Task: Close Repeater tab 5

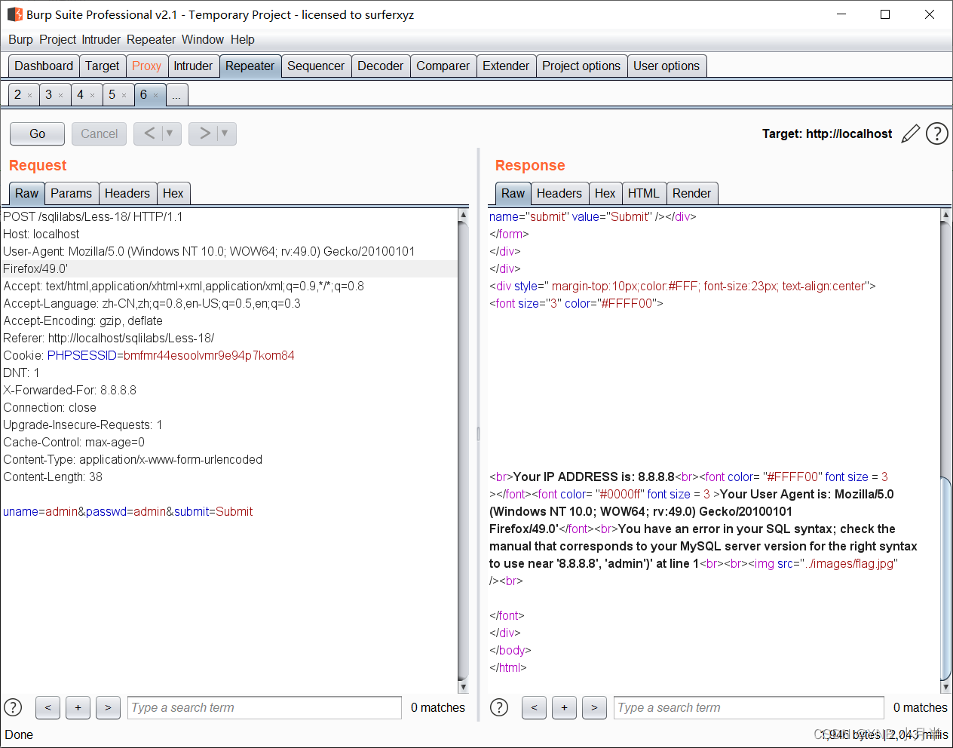Action: pyautogui.click(x=124, y=95)
